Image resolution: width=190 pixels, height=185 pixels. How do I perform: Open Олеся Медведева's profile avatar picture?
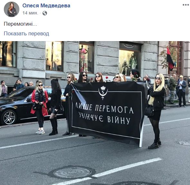pos(12,9)
